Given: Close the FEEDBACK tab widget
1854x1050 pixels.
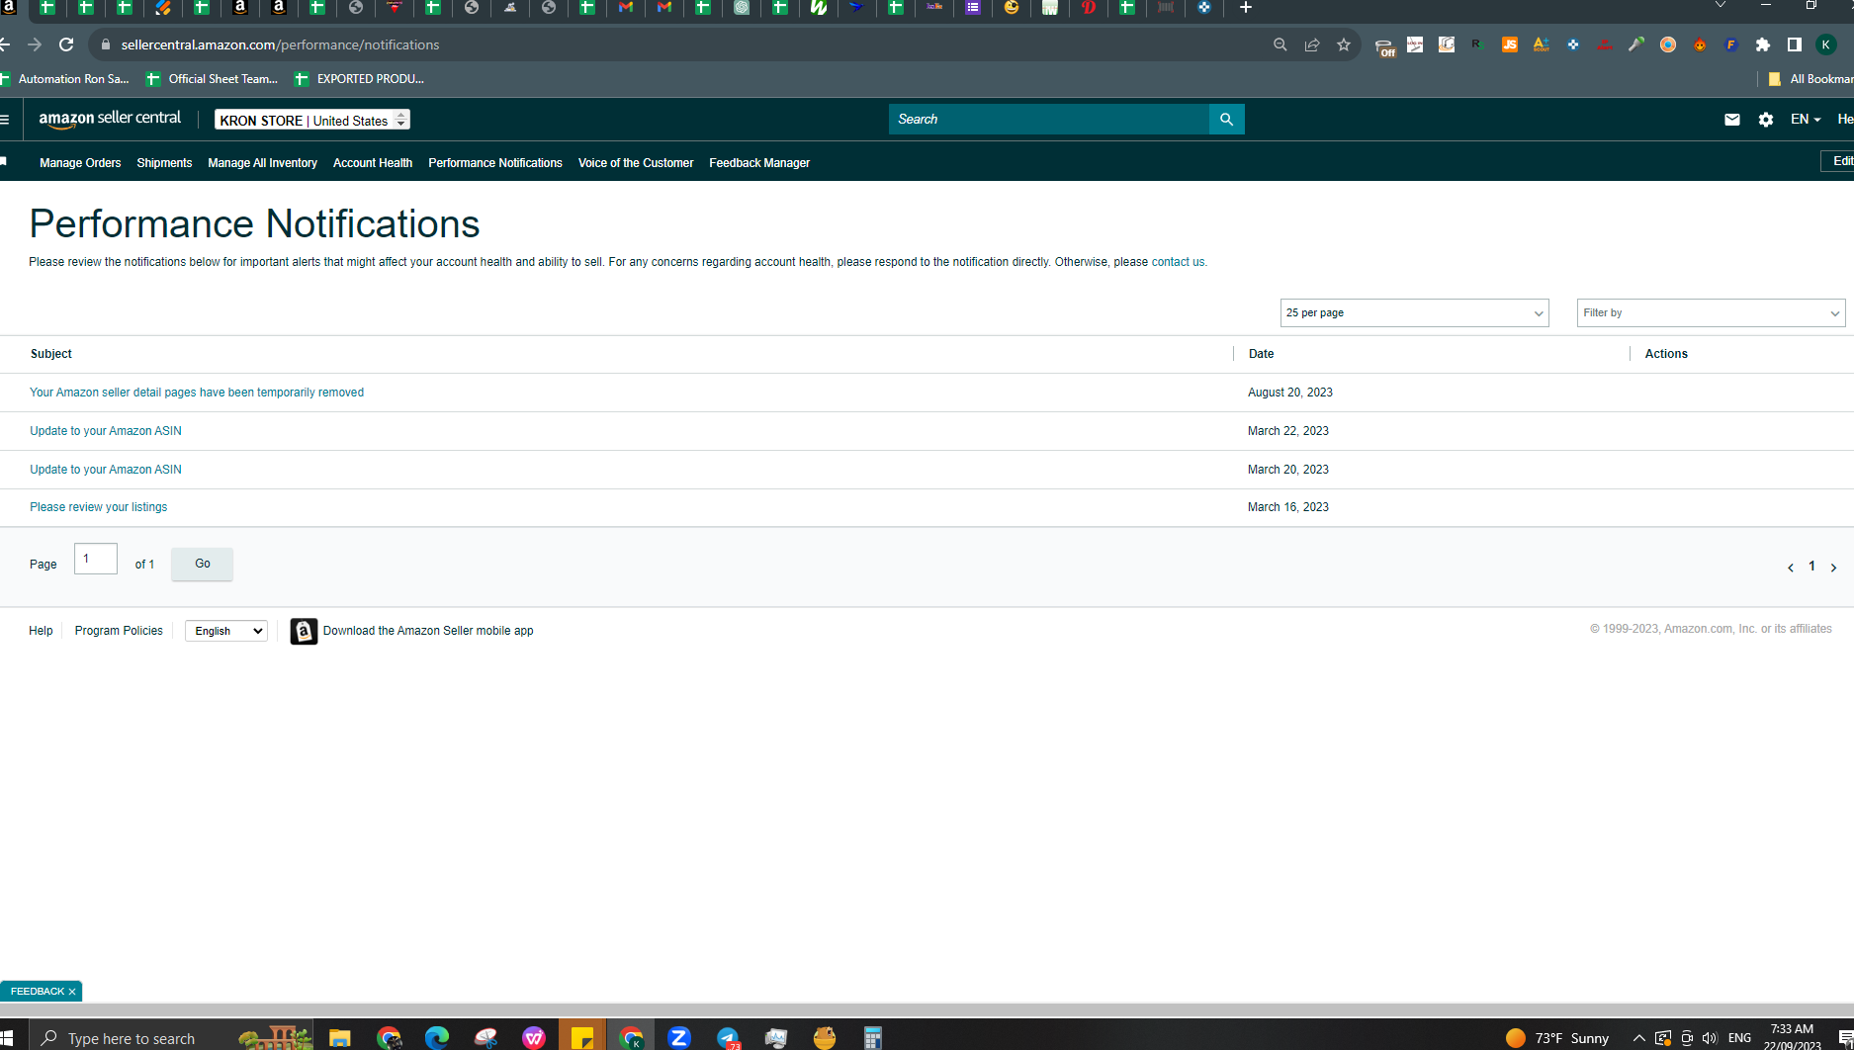Looking at the screenshot, I should tap(72, 992).
